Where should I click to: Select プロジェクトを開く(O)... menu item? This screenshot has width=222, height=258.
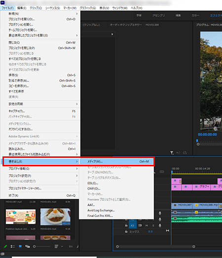40,19
